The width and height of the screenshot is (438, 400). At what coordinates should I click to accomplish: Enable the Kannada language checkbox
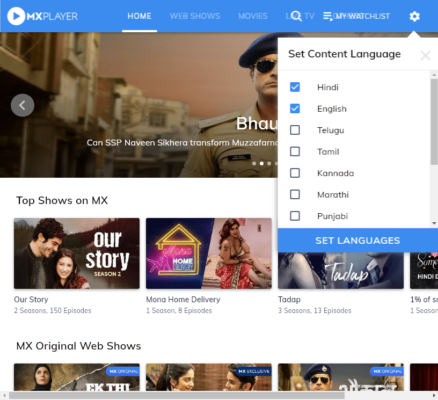coord(295,173)
